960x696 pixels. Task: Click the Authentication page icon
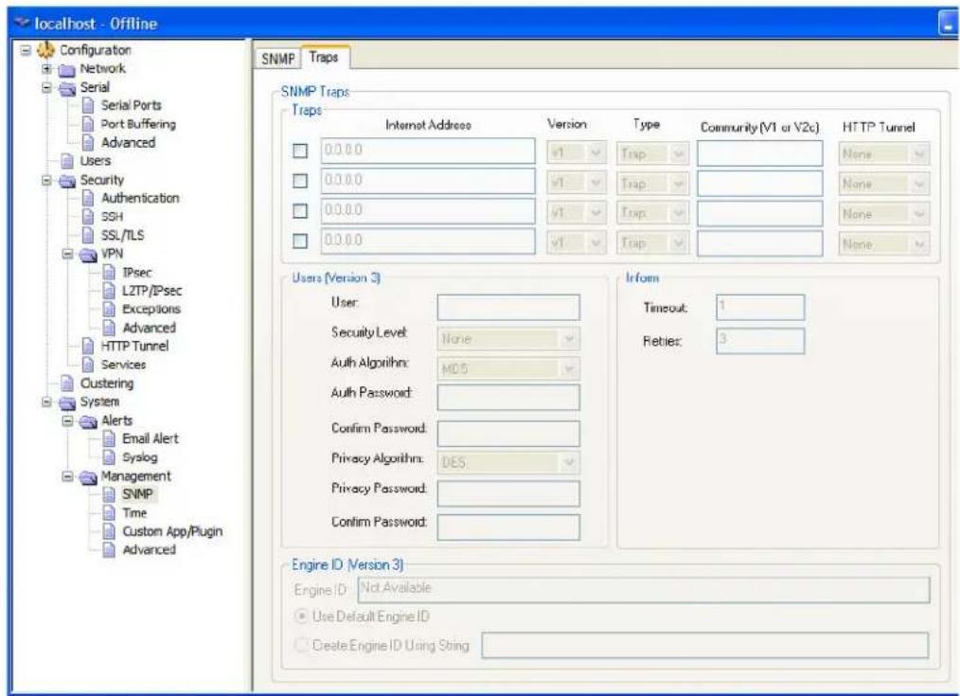pyautogui.click(x=88, y=198)
